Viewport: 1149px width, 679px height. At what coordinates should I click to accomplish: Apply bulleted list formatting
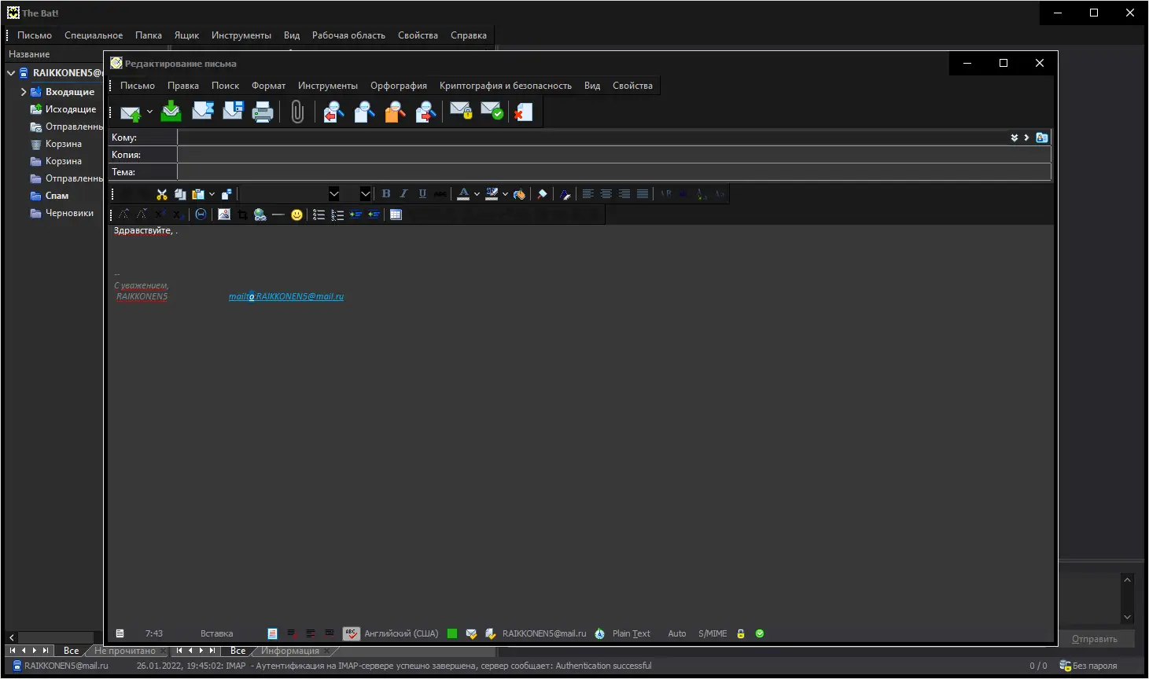319,215
